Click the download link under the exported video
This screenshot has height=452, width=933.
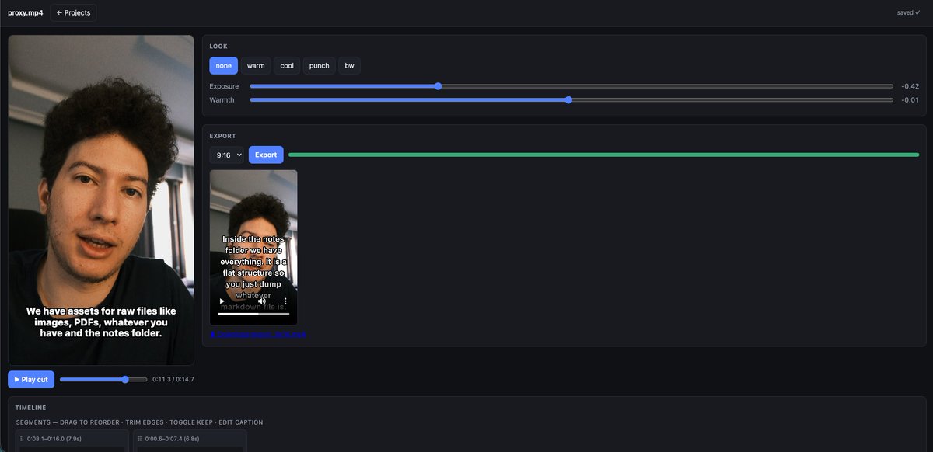pos(258,334)
